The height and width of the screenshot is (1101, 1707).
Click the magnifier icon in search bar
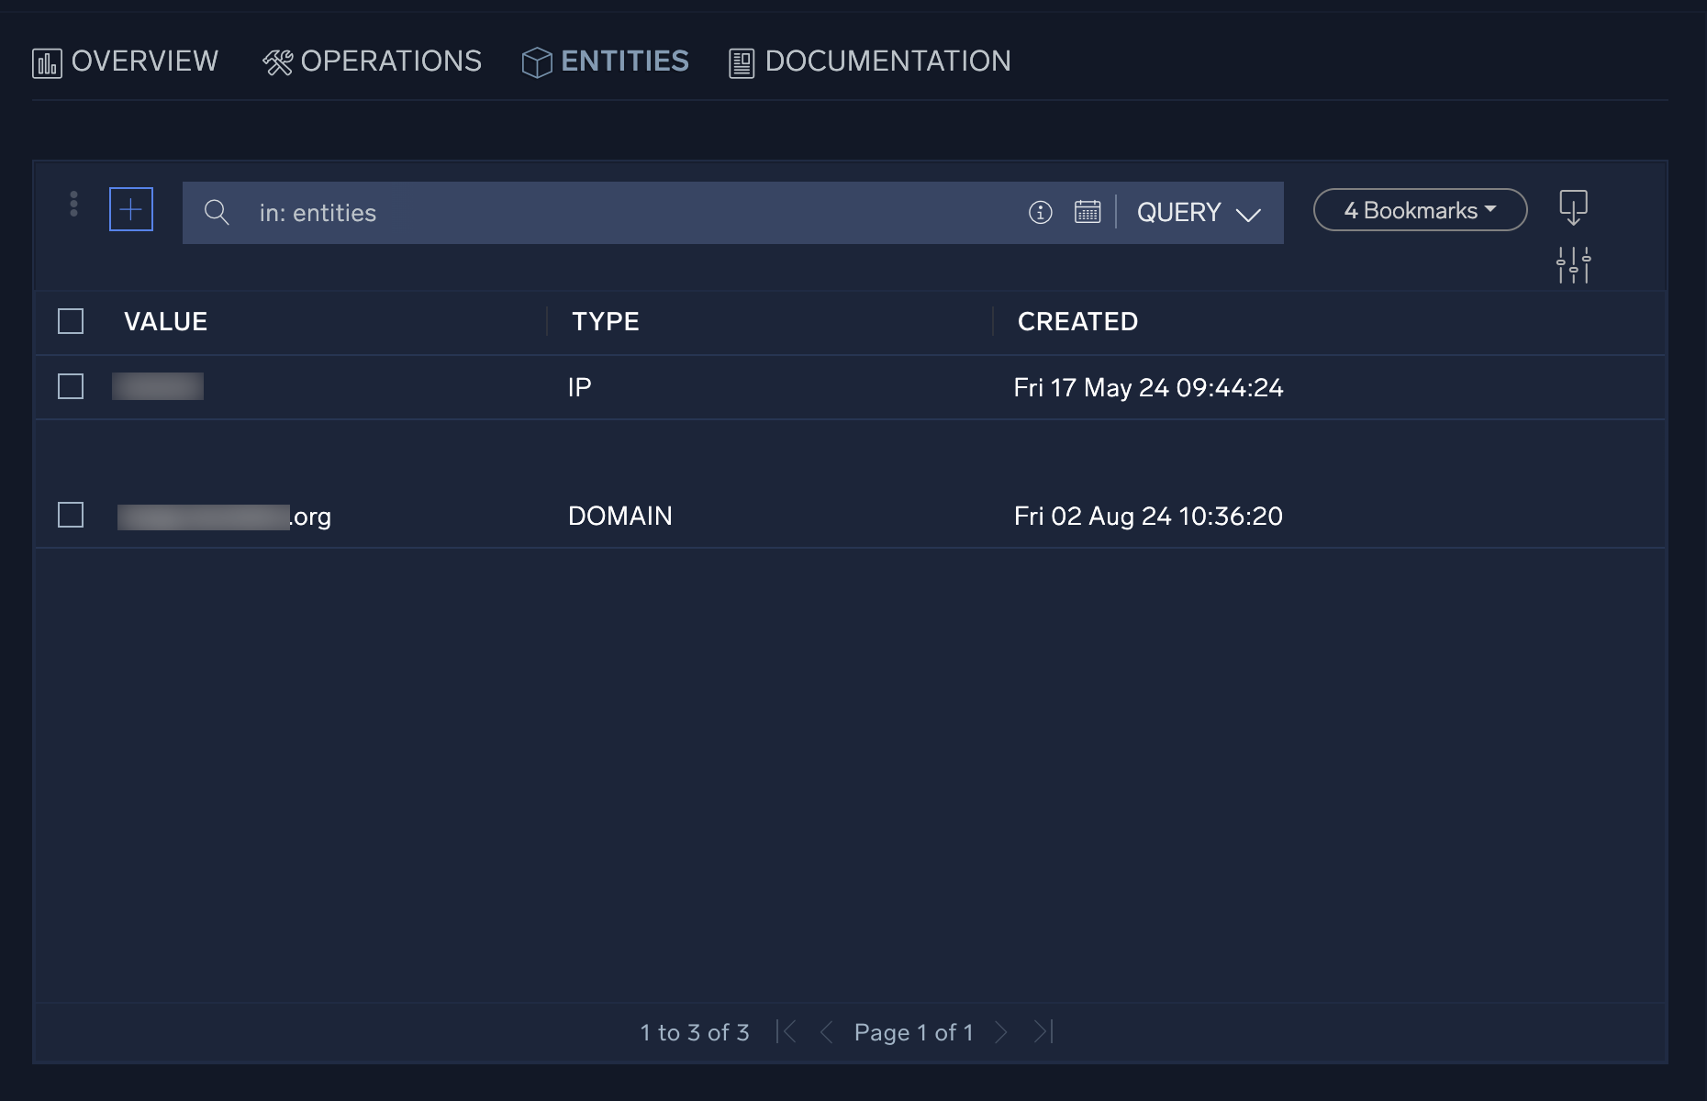pos(218,212)
